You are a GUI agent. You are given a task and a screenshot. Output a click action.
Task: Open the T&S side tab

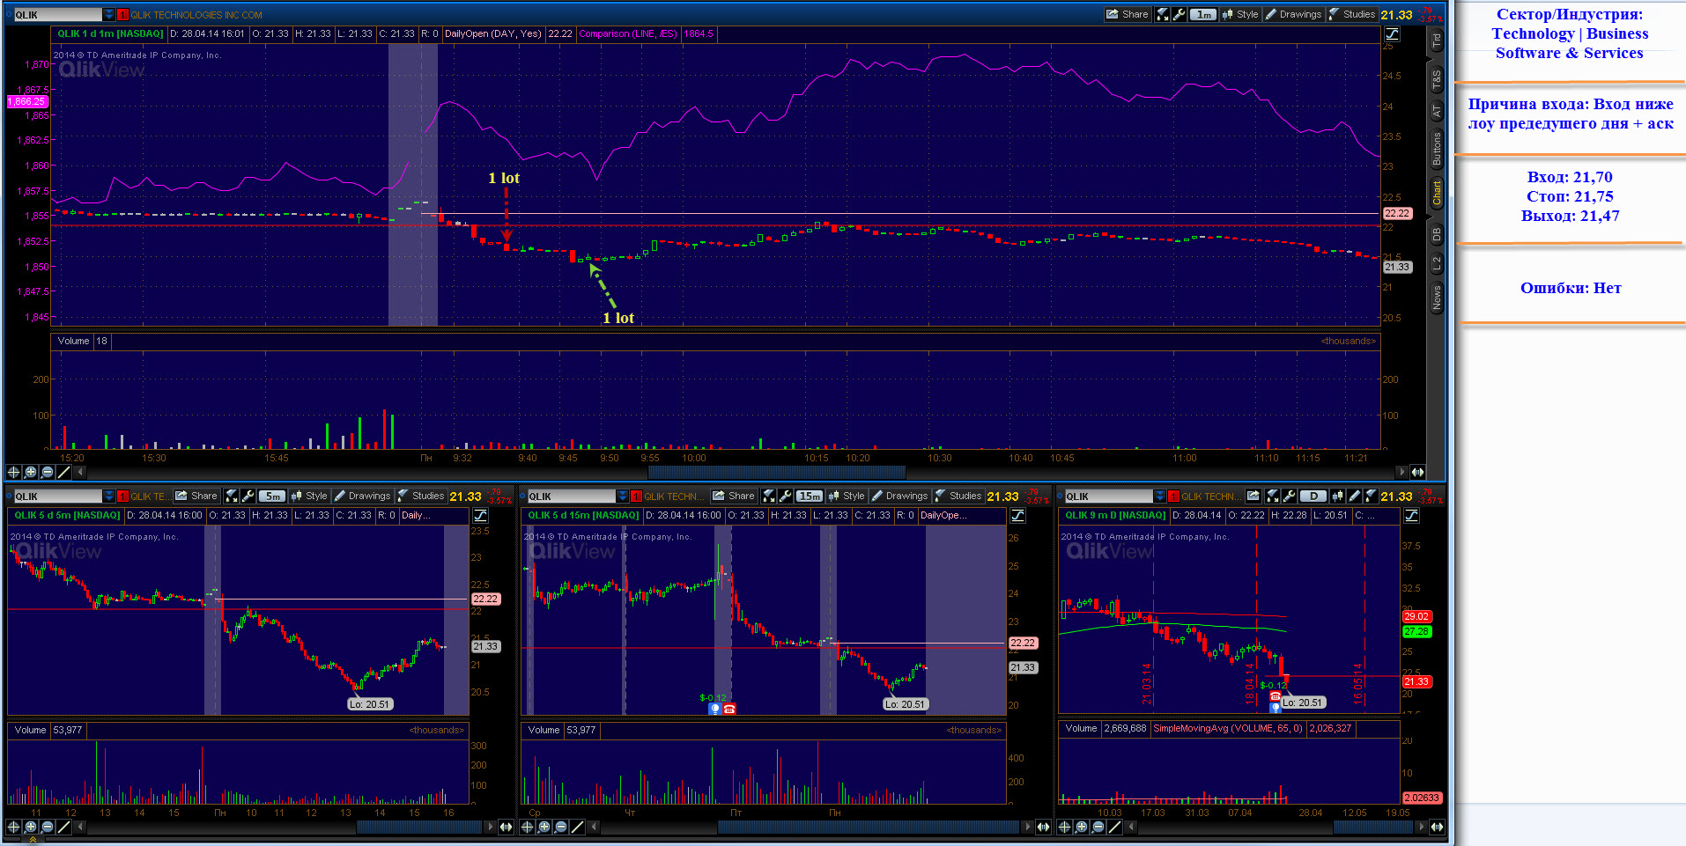click(x=1436, y=80)
